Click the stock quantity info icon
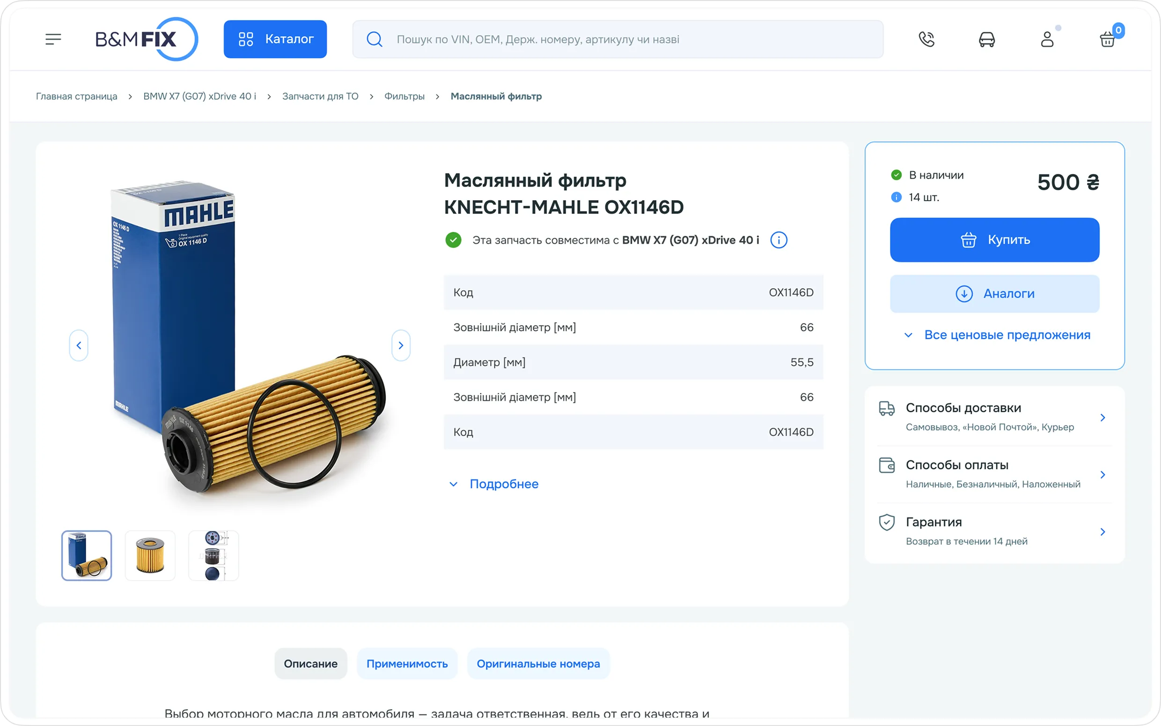 click(x=896, y=197)
